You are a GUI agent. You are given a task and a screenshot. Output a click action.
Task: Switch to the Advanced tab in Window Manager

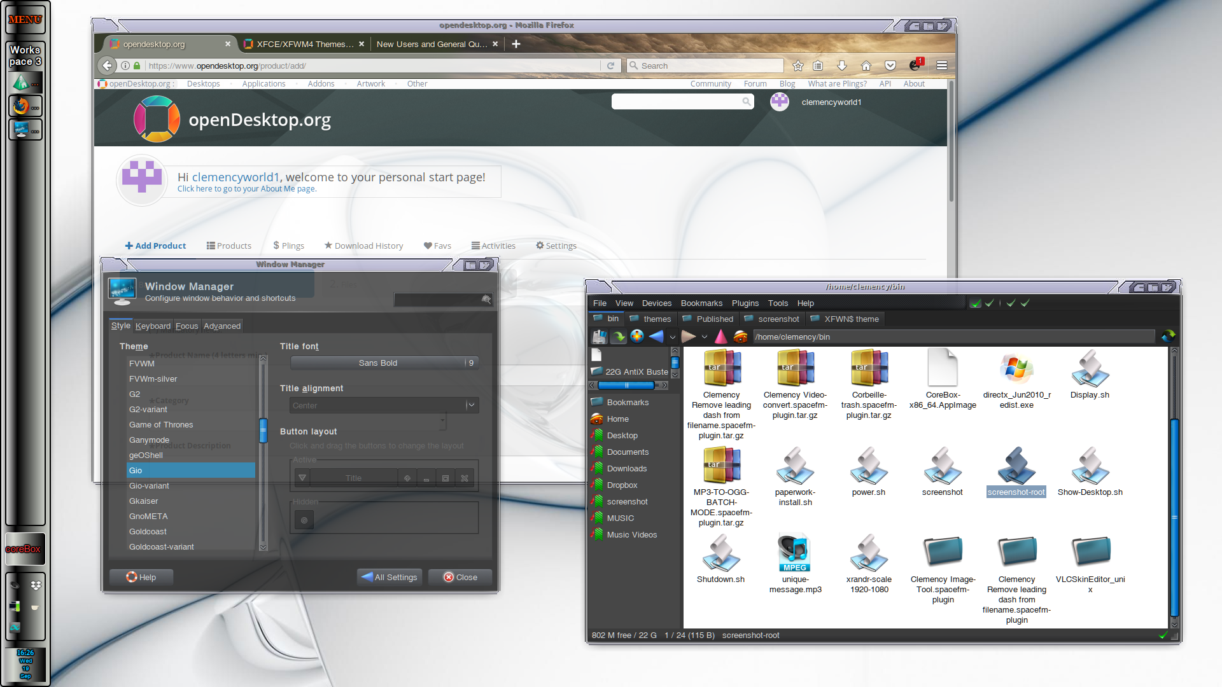[x=222, y=326]
